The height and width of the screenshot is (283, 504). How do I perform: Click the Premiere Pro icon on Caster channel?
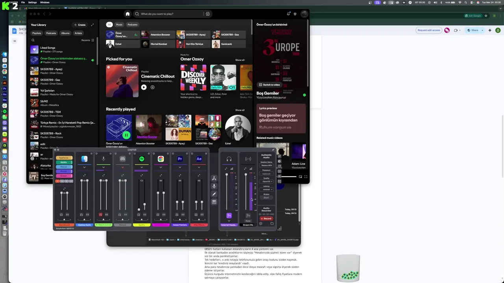(x=180, y=159)
